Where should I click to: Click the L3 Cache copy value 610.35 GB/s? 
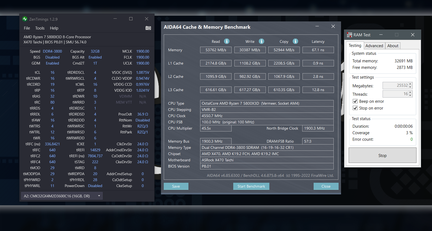tap(284, 90)
